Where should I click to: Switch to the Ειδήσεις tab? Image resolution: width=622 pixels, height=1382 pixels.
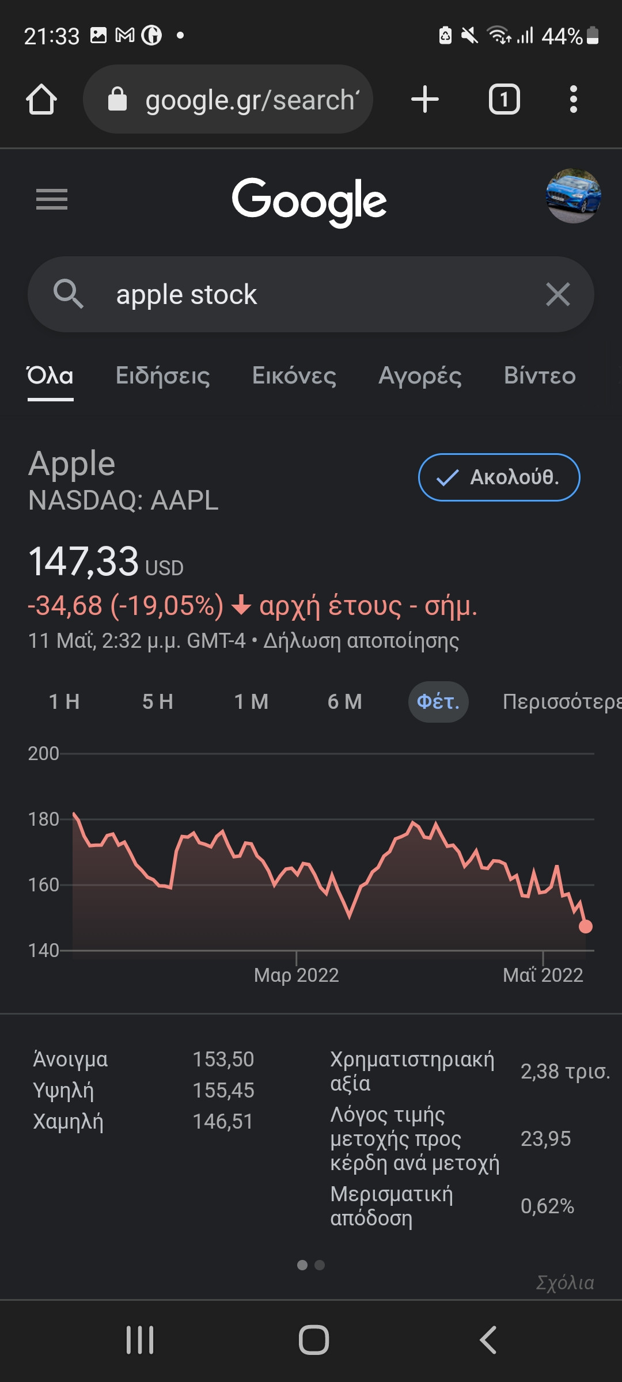click(163, 375)
